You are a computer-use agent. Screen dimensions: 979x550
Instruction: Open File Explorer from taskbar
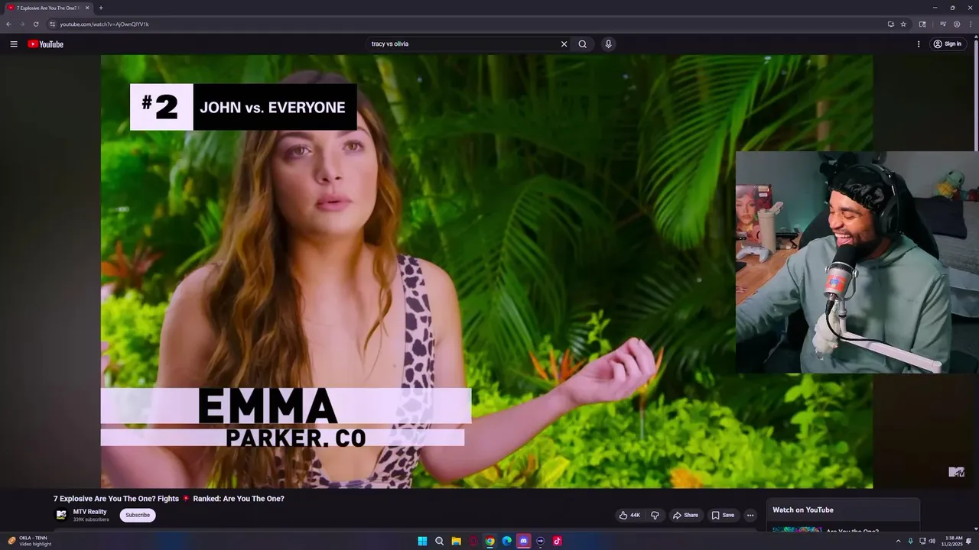tap(456, 541)
